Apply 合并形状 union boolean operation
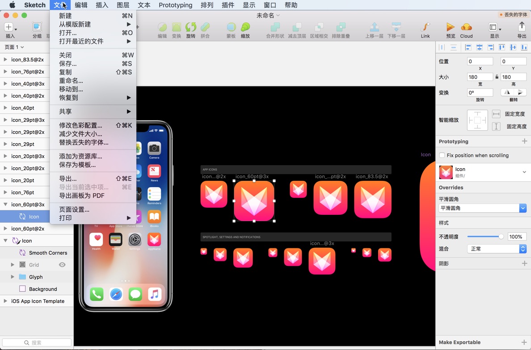This screenshot has height=350, width=531. [275, 27]
